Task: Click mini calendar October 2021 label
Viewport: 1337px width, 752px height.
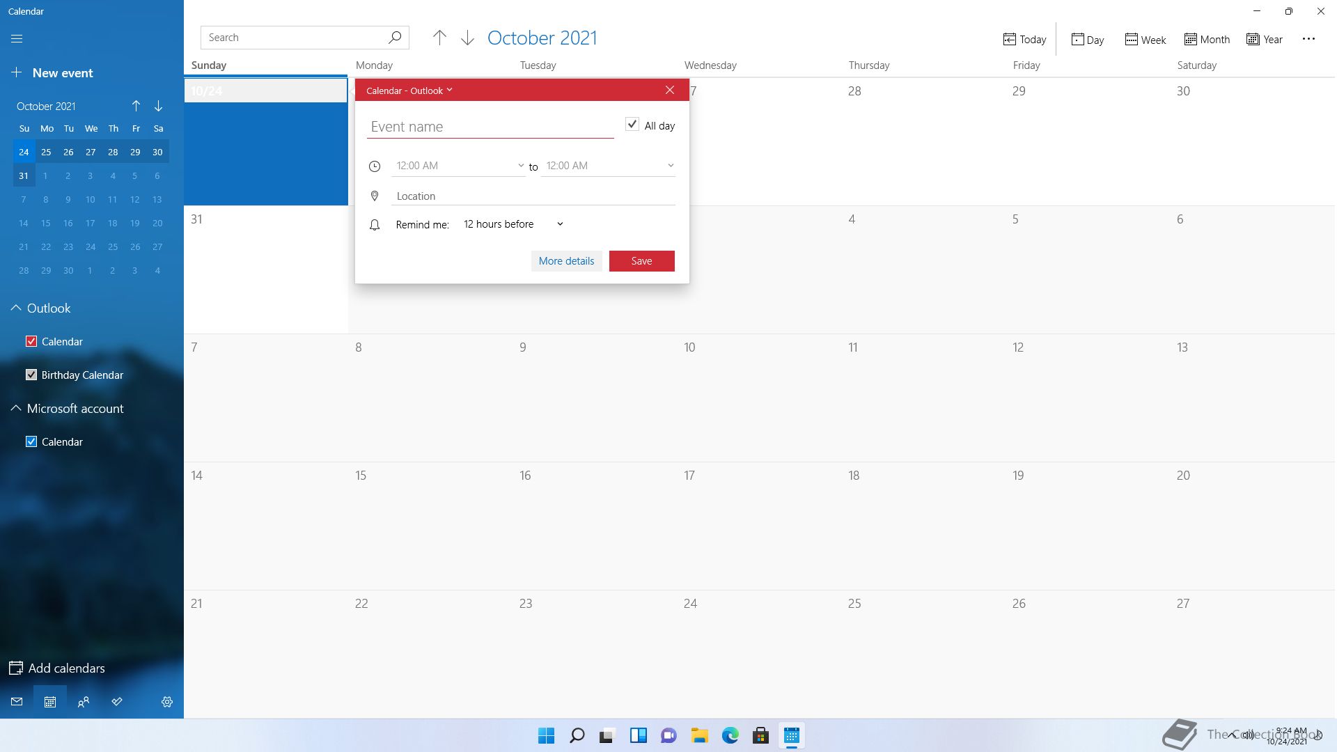Action: [x=46, y=106]
